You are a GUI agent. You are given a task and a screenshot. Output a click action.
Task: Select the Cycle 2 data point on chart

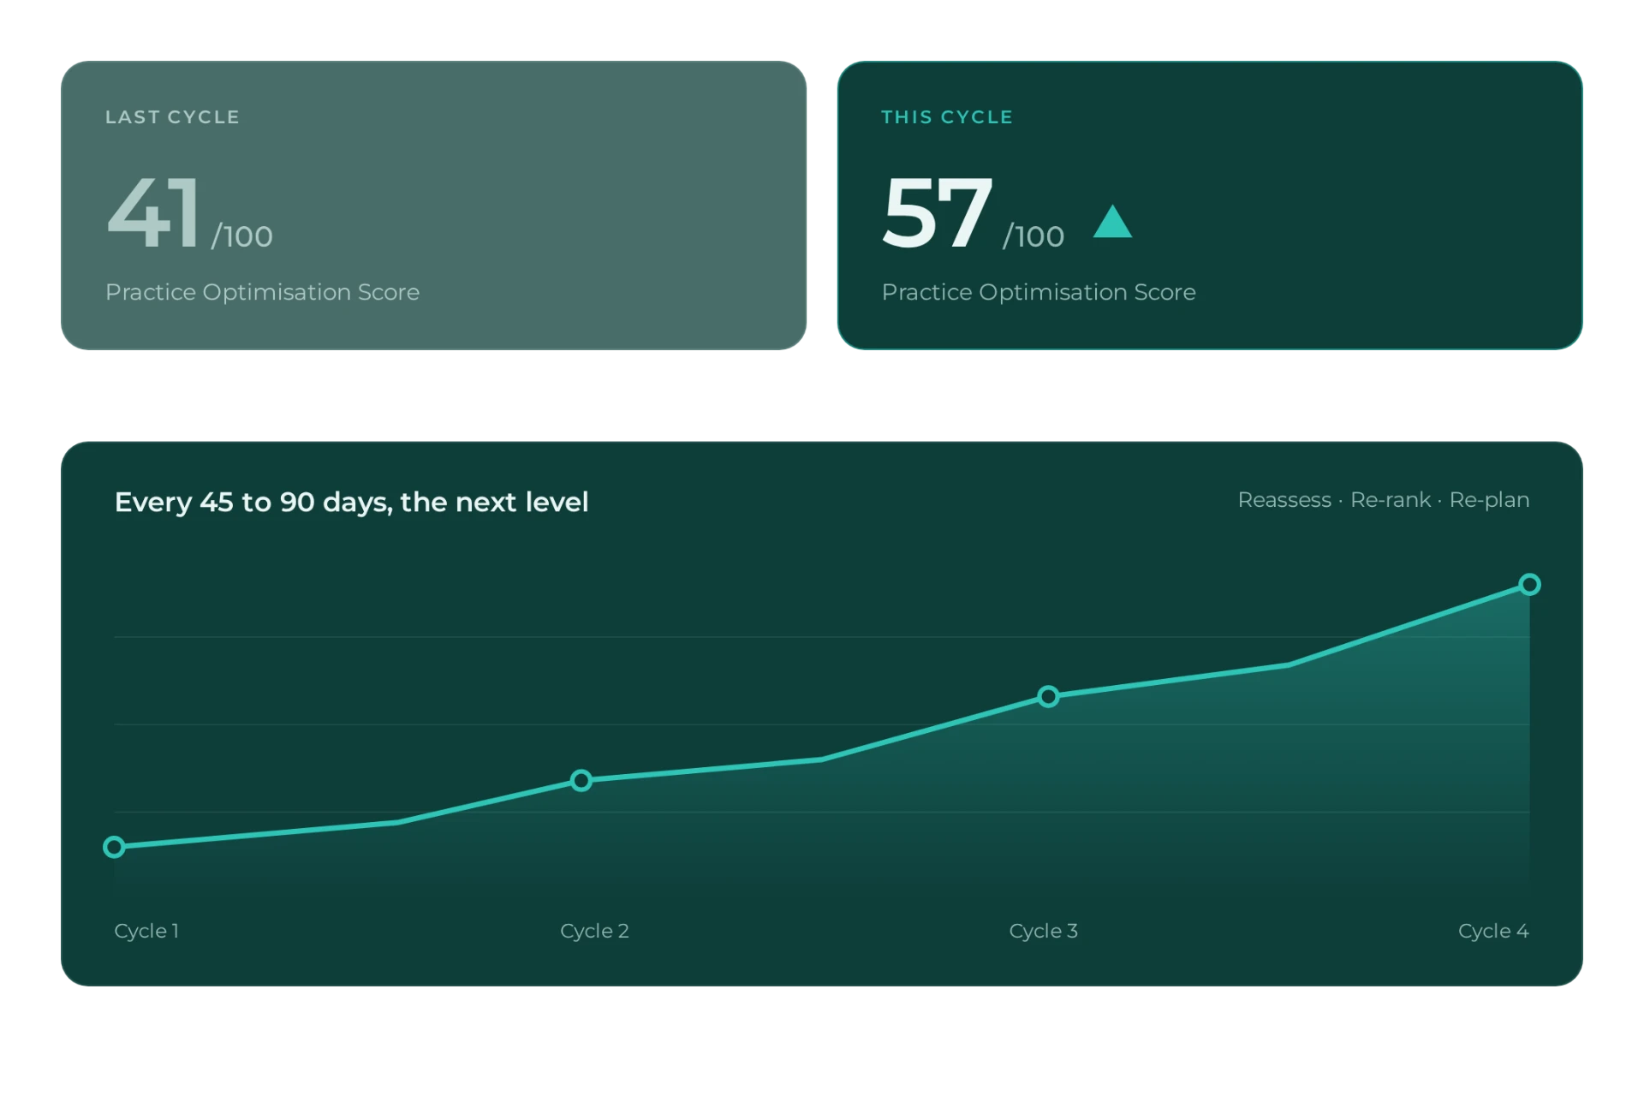[581, 780]
